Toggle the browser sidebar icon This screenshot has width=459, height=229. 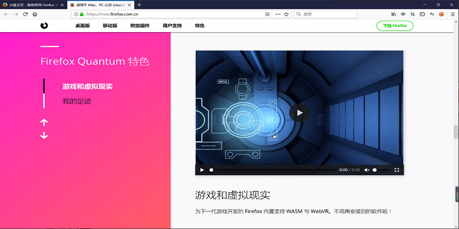(422, 14)
